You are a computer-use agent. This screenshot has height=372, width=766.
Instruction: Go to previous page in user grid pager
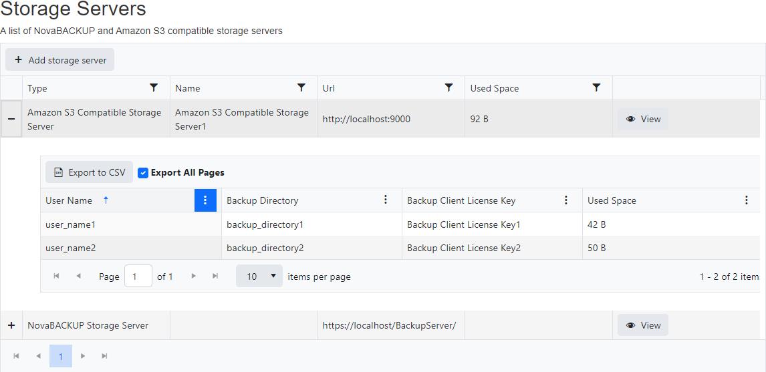pos(79,276)
